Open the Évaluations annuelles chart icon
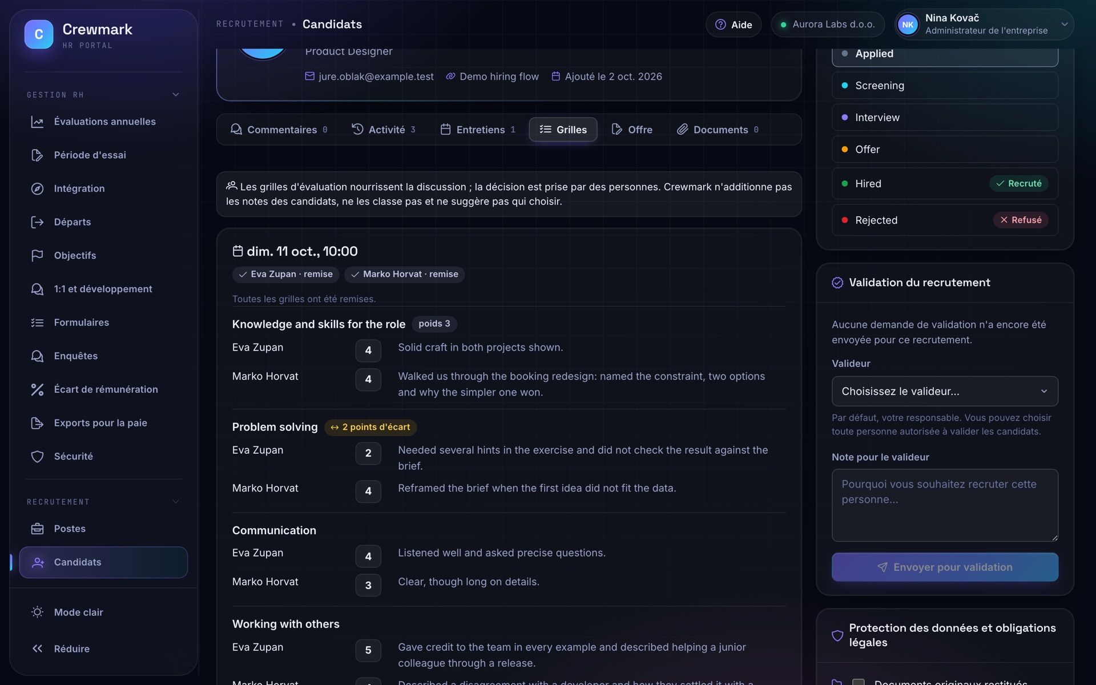Viewport: 1096px width, 685px height. click(x=37, y=122)
